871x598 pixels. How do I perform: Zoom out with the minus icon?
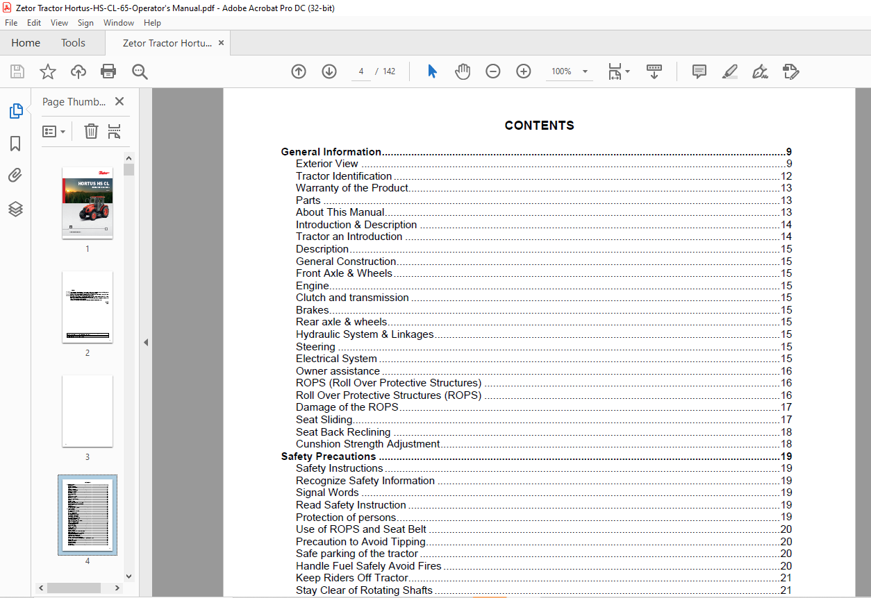[x=493, y=71]
